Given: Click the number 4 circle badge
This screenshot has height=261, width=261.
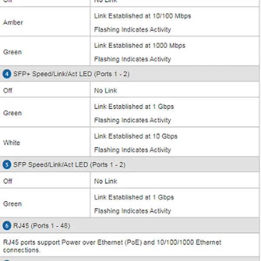Looking at the screenshot, I should [x=7, y=74].
